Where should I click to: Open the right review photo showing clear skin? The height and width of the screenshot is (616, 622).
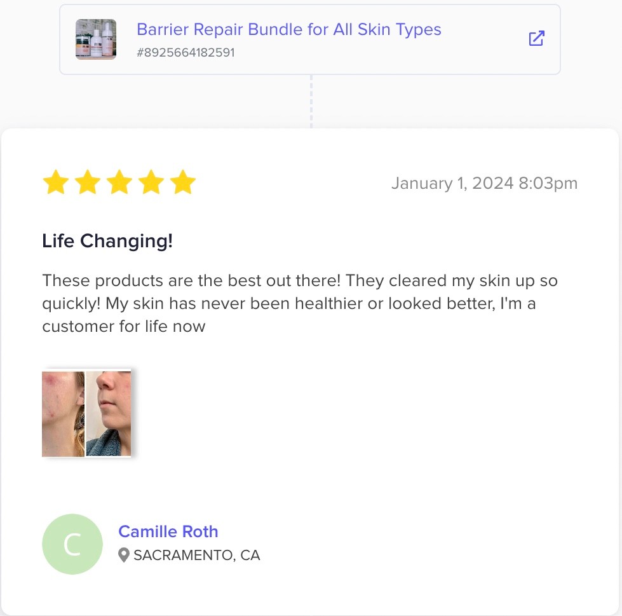tap(109, 414)
